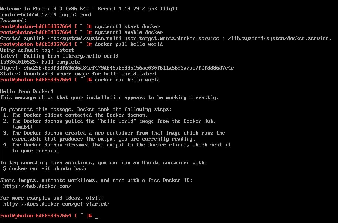Image resolution: width=338 pixels, height=223 pixels.
Task: Click the login name 'root' on the login line
Action: pos(86,14)
